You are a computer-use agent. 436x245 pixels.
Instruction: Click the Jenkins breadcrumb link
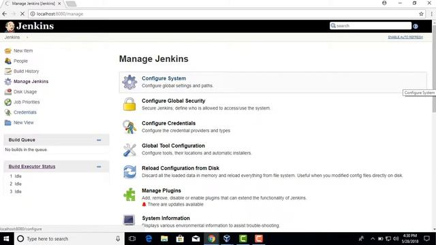click(12, 37)
